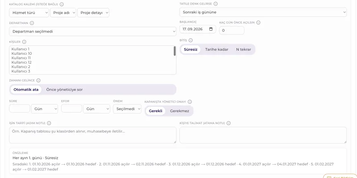The image size is (357, 178).
Task: Click info icon beside Departman label
Action: (32, 23)
